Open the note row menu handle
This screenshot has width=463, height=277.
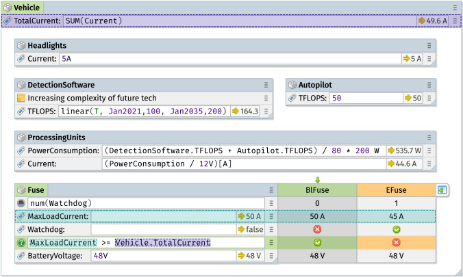[266, 98]
